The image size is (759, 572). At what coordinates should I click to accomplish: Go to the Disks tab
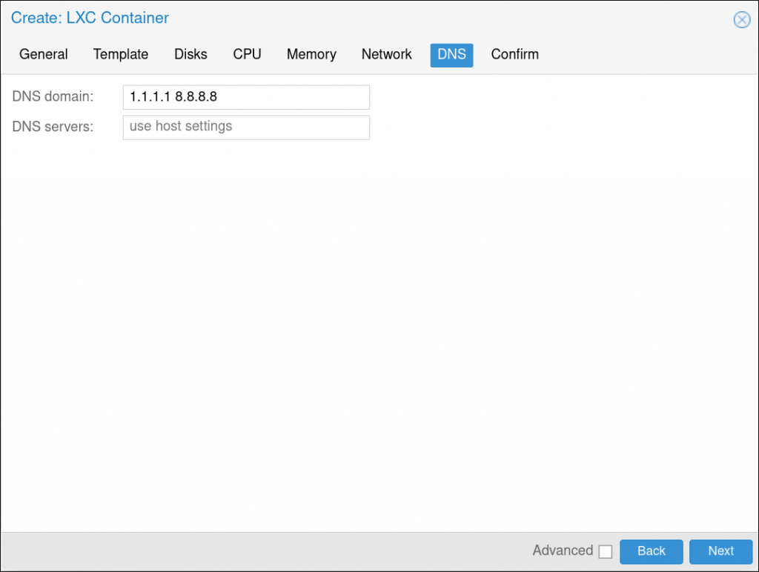[x=190, y=55]
